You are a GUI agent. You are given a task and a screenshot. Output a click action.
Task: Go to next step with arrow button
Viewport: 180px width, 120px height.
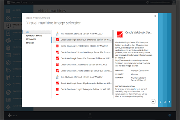(x=153, y=101)
